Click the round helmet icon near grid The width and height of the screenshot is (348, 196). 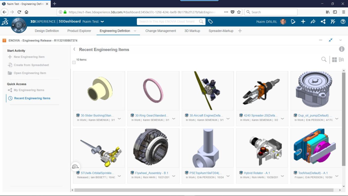(x=75, y=167)
